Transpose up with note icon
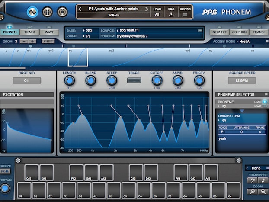269x202 pixels. click(x=263, y=180)
